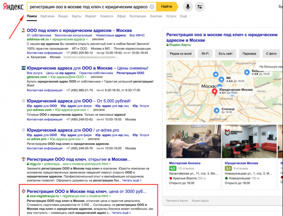Toggle the С фото filter
Image resolution: width=283 pixels, height=216 pixels.
(x=271, y=54)
